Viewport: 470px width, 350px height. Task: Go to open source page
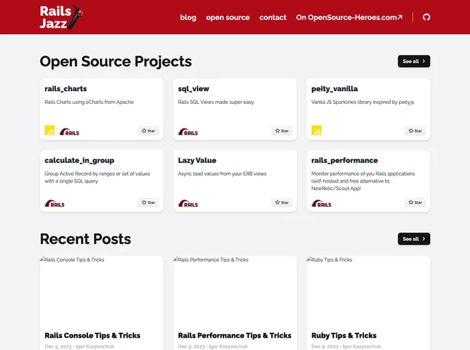227,17
